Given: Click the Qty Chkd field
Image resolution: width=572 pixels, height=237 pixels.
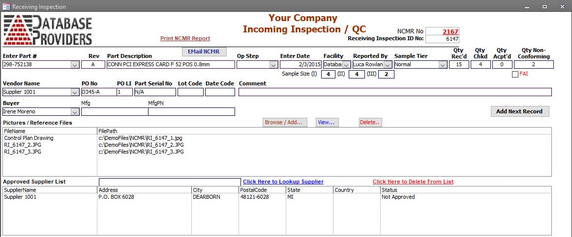Looking at the screenshot, I should [481, 65].
